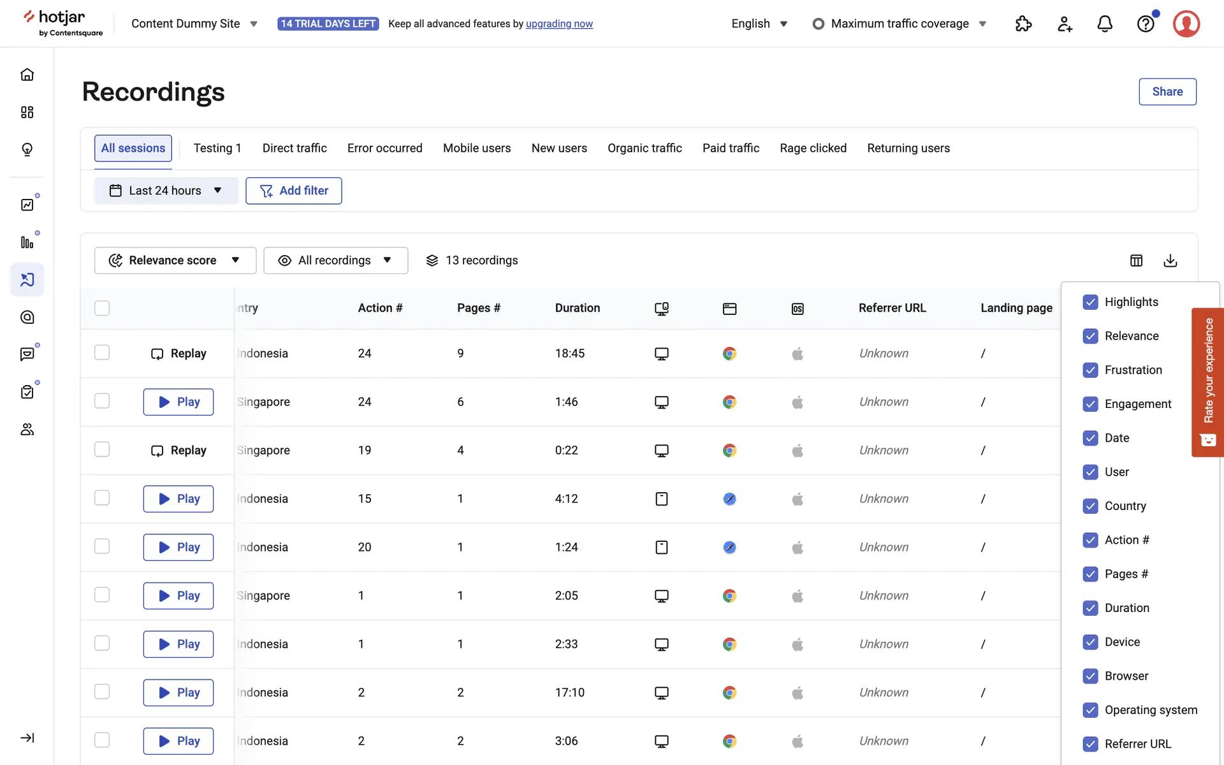1224x765 pixels.
Task: Click the invite user icon
Action: pos(1064,24)
